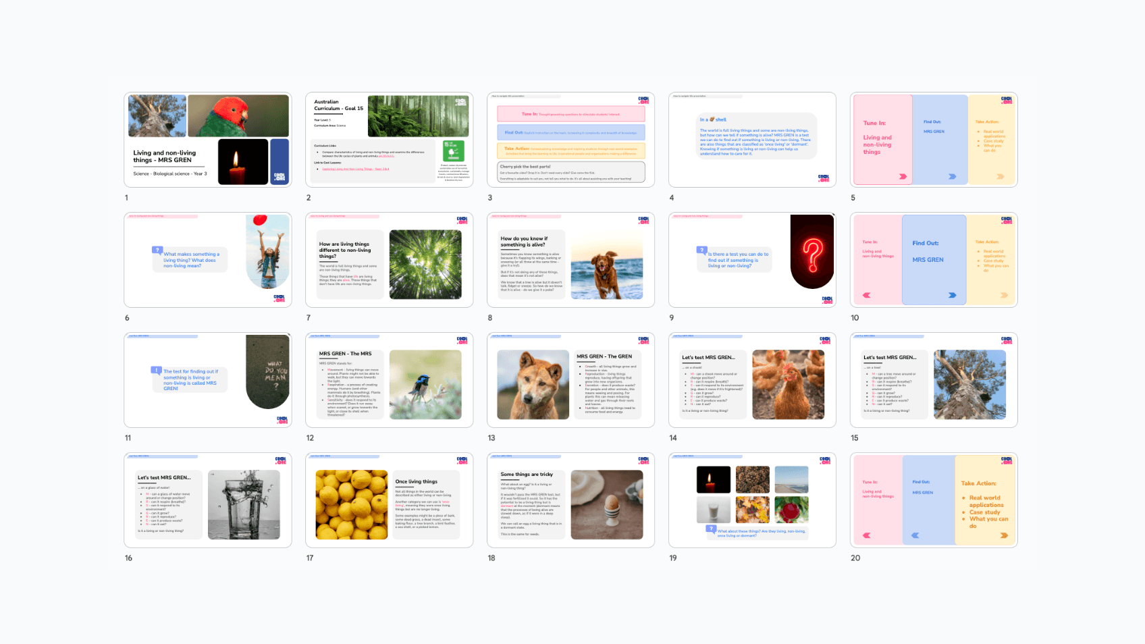
Task: Click question speech bubble icon on slide 6
Action: coord(157,250)
